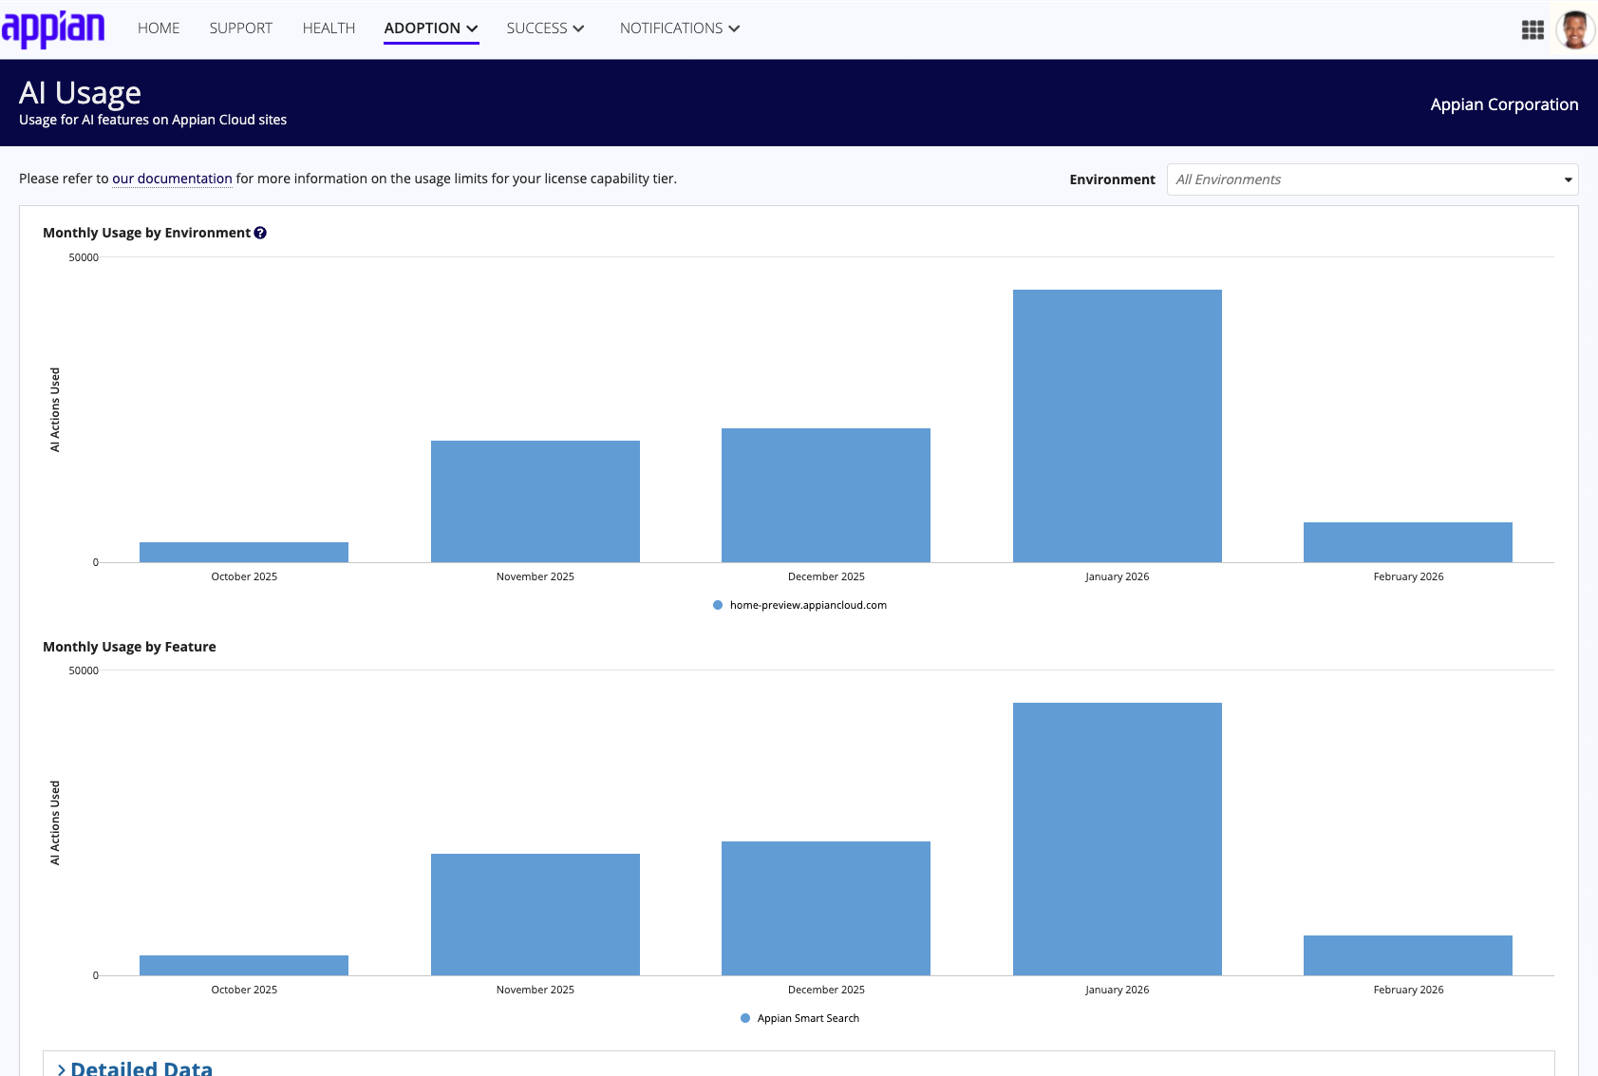Expand the Detailed Data section

click(135, 1068)
